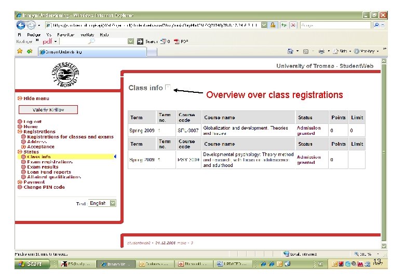Click the Innsyn Undervisning taskbar button
Image resolution: width=405 pixels, height=280 pixels.
[116, 264]
